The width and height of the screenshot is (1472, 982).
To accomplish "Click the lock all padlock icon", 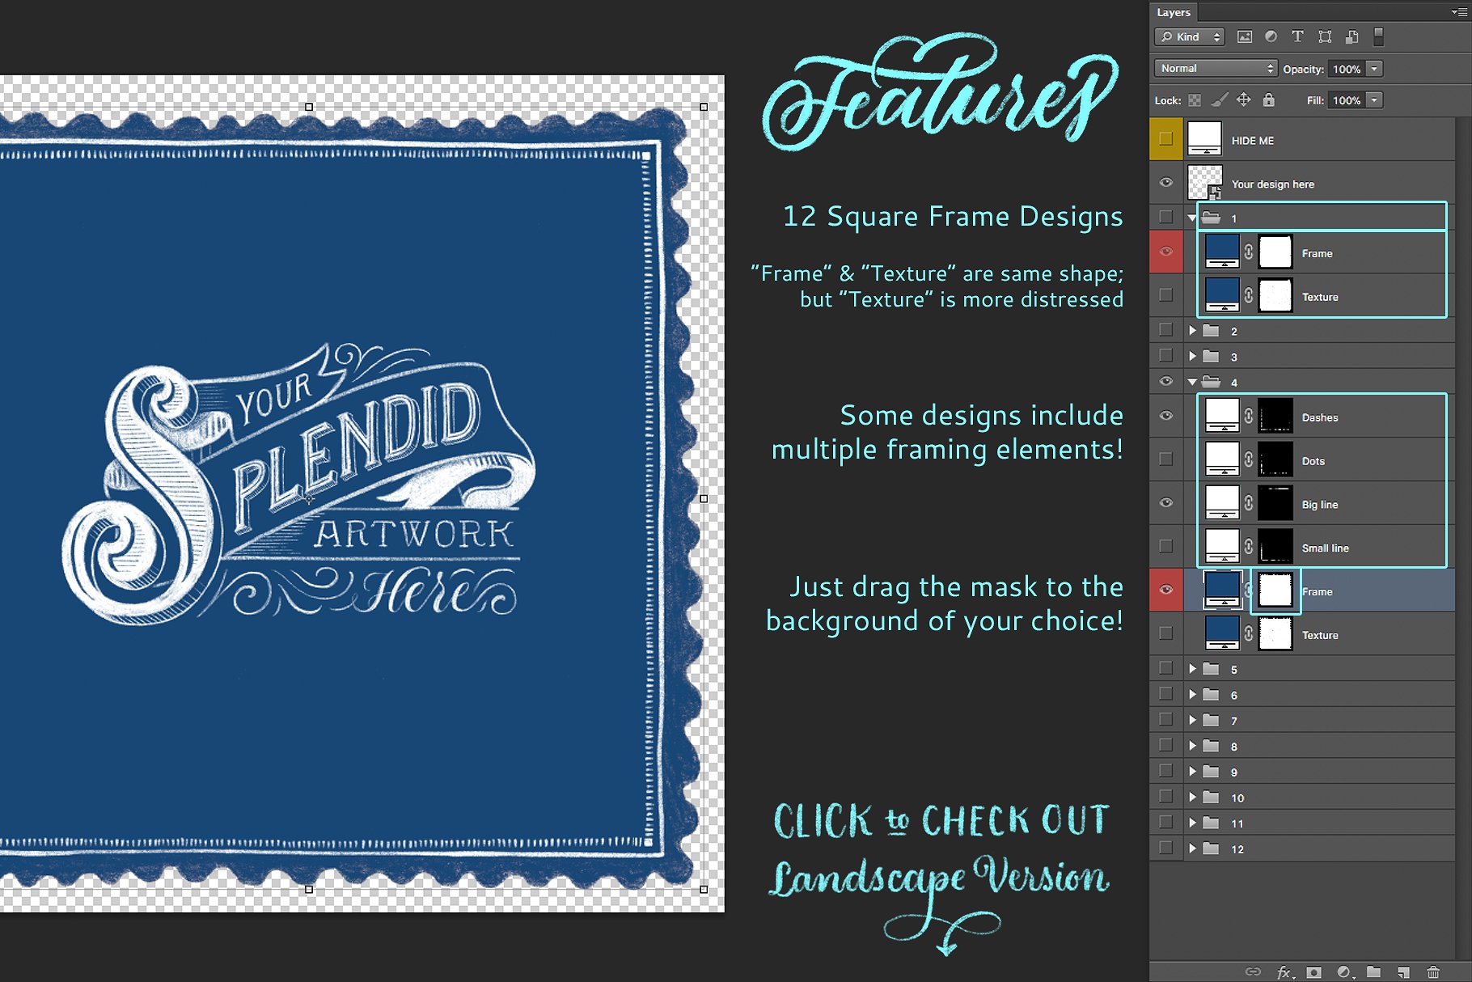I will [1268, 100].
